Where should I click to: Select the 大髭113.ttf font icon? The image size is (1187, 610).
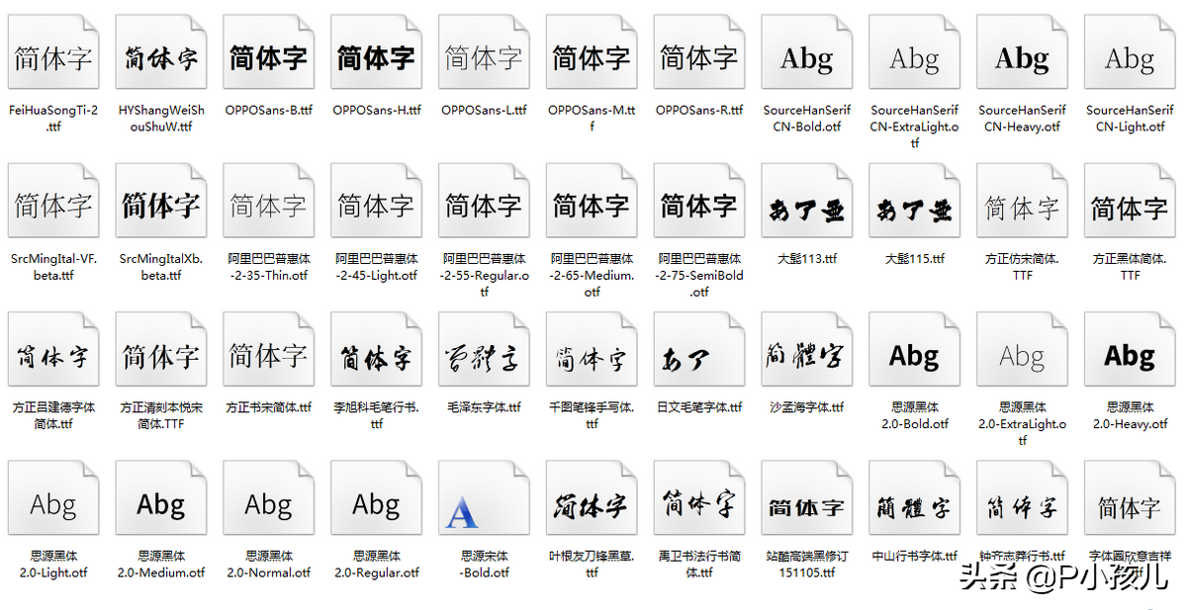(x=807, y=201)
